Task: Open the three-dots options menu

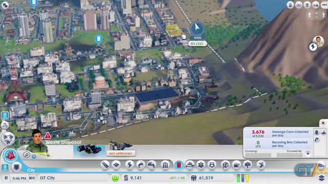Action: click(x=324, y=5)
